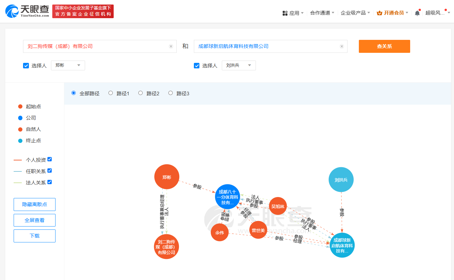Clear the 刘二狗传媒 search field with the x icon
Viewport: 454px width, 280px height.
(x=171, y=46)
